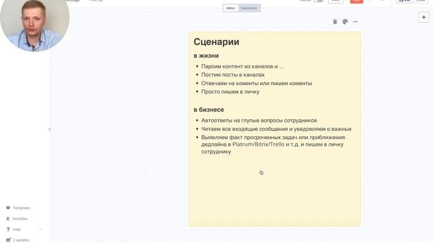
Task: Click the red Save button
Action: [357, 1]
